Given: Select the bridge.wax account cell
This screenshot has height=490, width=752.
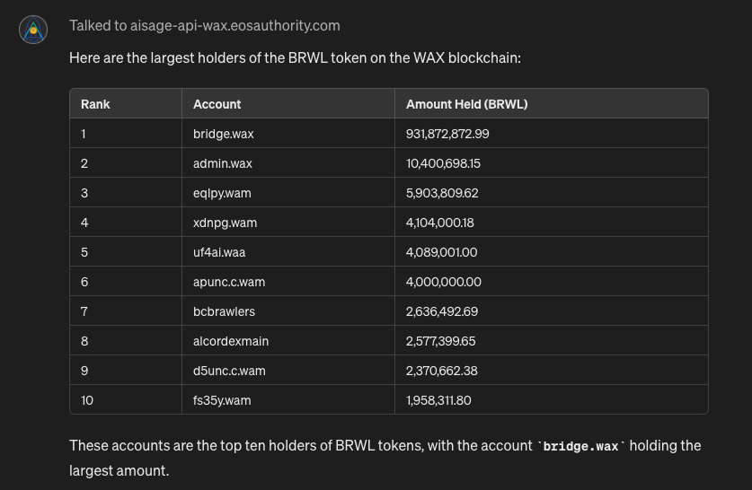Looking at the screenshot, I should [223, 134].
